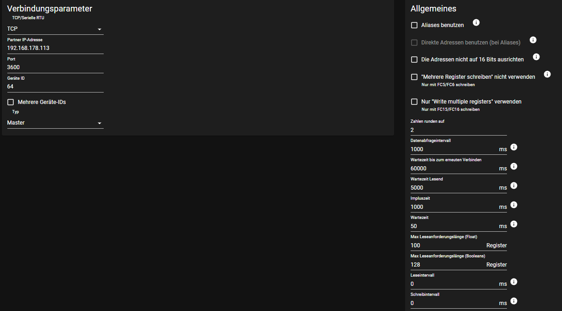Open TCP/Serielle RTU dropdown
Screen dimensions: 562x311
[x=56, y=29]
